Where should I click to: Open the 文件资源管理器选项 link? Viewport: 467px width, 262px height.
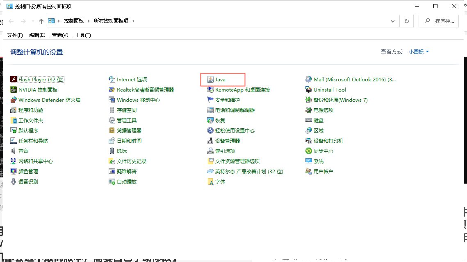pyautogui.click(x=237, y=161)
